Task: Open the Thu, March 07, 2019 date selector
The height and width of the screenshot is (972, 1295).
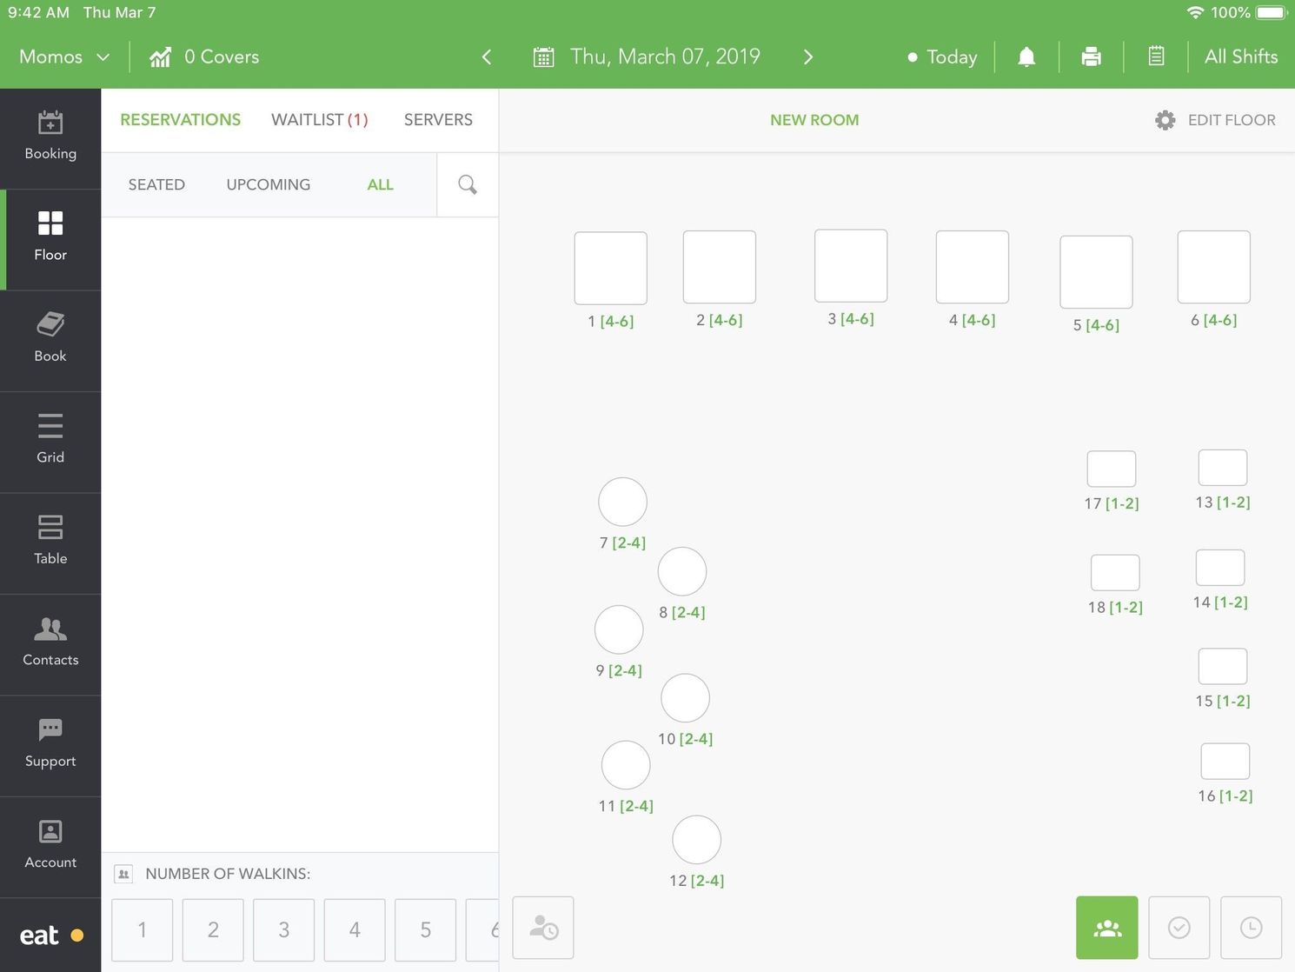Action: click(665, 57)
